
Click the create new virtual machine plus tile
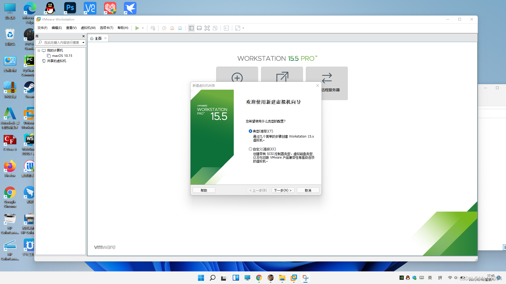coord(237,74)
